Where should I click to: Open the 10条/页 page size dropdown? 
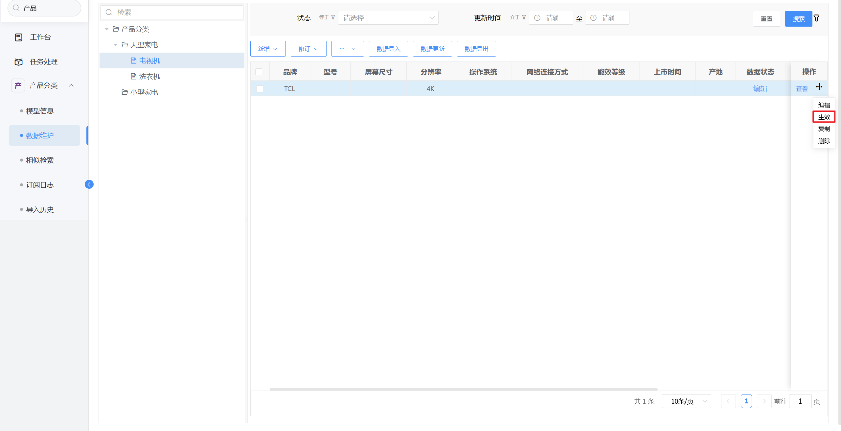coord(686,401)
